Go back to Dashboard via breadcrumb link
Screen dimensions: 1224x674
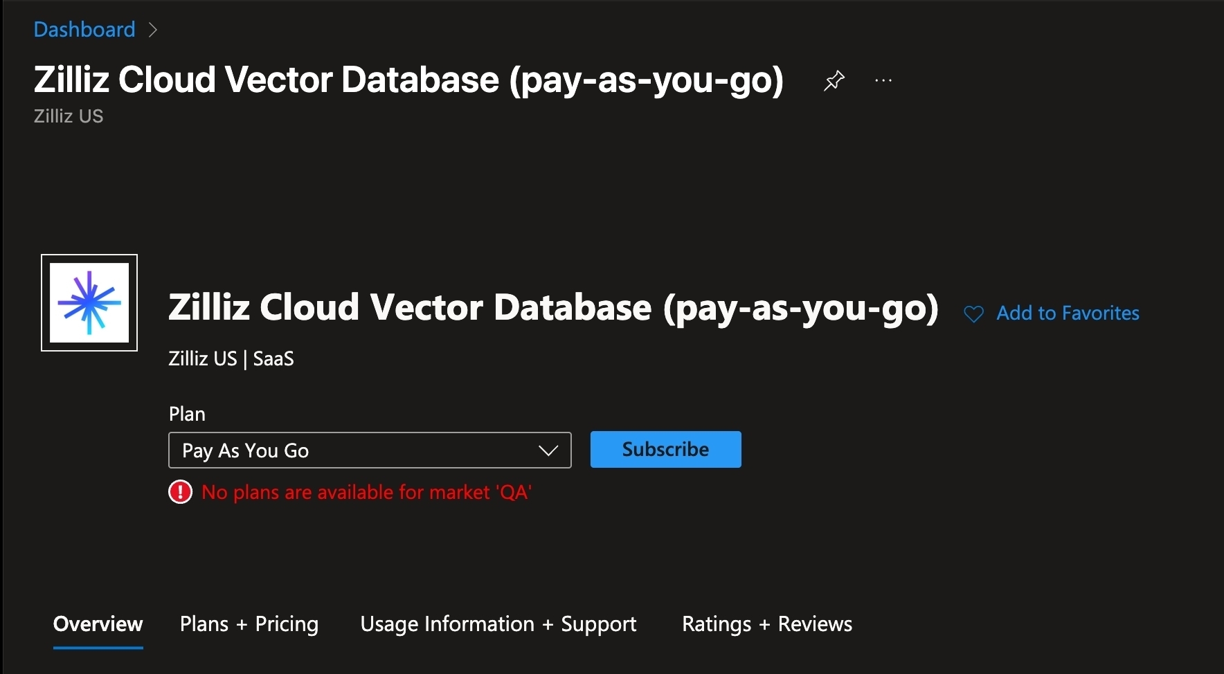pyautogui.click(x=84, y=30)
